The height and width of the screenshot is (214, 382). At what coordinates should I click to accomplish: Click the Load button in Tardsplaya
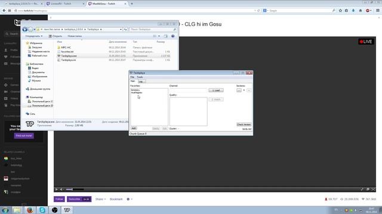[x=216, y=90]
